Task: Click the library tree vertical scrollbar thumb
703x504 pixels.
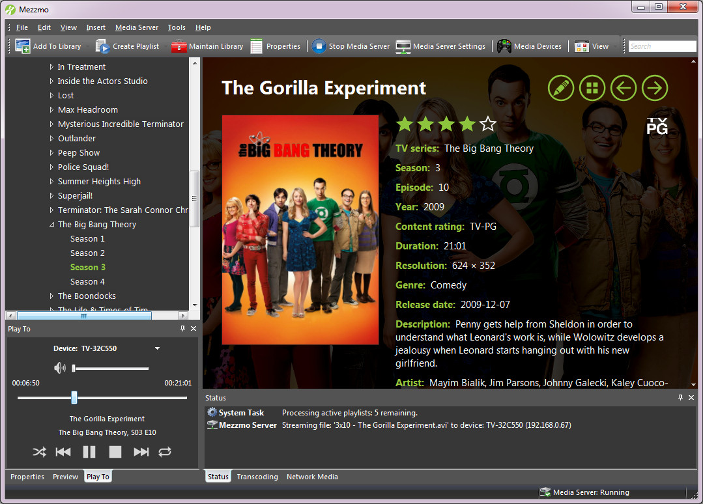Action: 194,199
